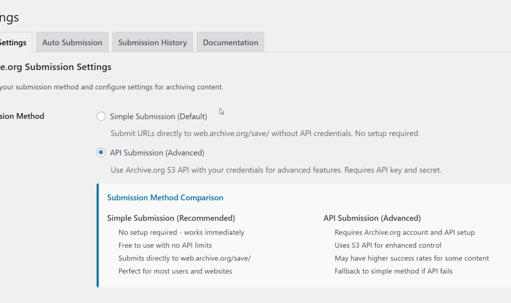511x303 pixels.
Task: Click the 'Fallback to simple method if API fails' line
Action: pyautogui.click(x=393, y=271)
